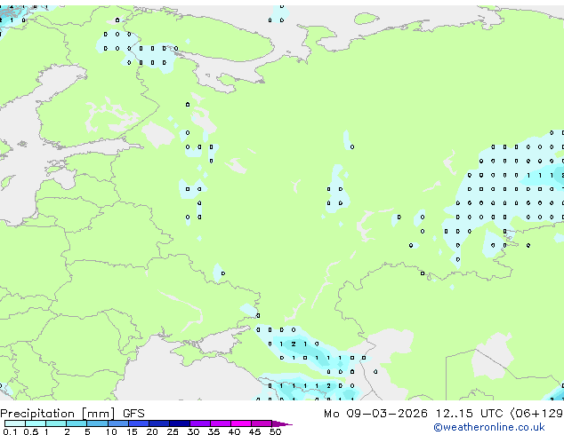Image resolution: width=564 pixels, height=435 pixels.
Task: Click the forecast date 'Mo 09-03-2026' text
Action: [375, 414]
